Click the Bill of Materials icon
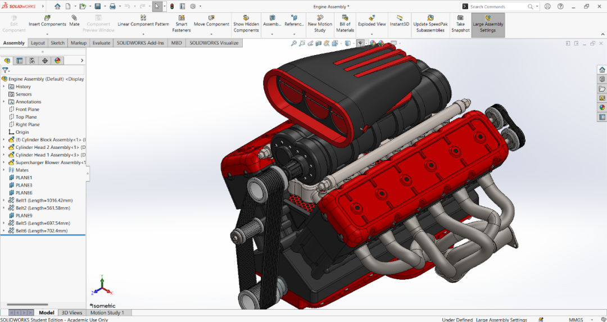607x322 pixels. (345, 24)
